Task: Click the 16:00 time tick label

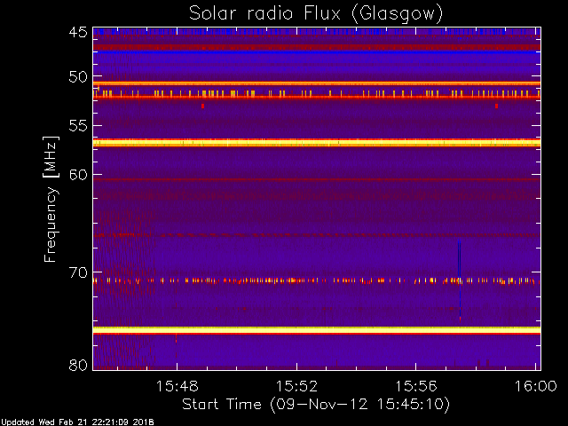Action: click(x=536, y=386)
